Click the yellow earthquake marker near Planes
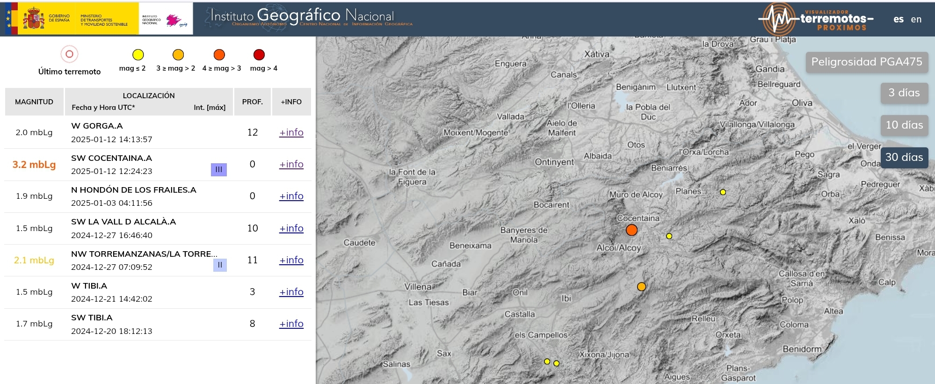The width and height of the screenshot is (935, 384). coord(723,192)
